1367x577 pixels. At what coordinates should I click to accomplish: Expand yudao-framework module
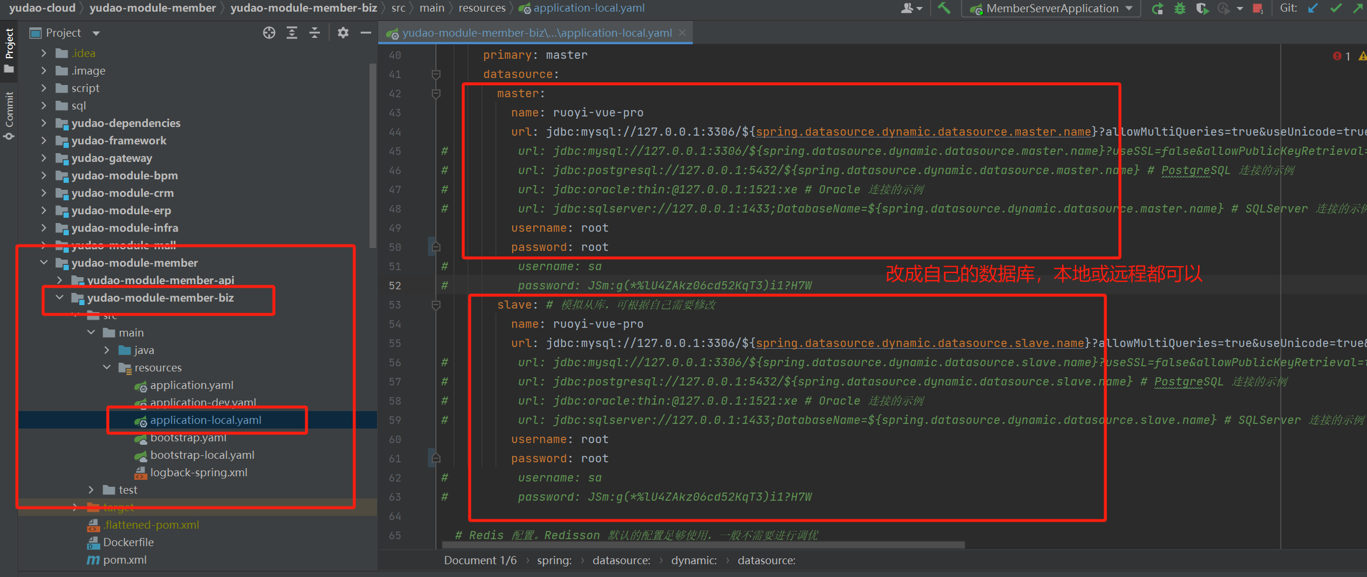44,140
